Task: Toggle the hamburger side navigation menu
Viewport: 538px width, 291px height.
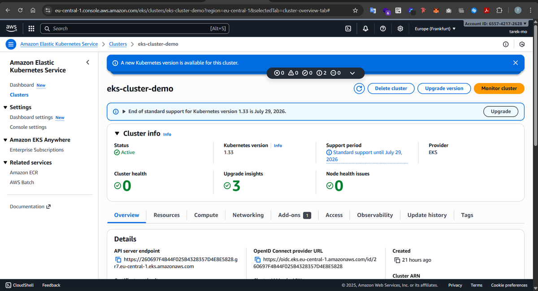Action: 11,44
